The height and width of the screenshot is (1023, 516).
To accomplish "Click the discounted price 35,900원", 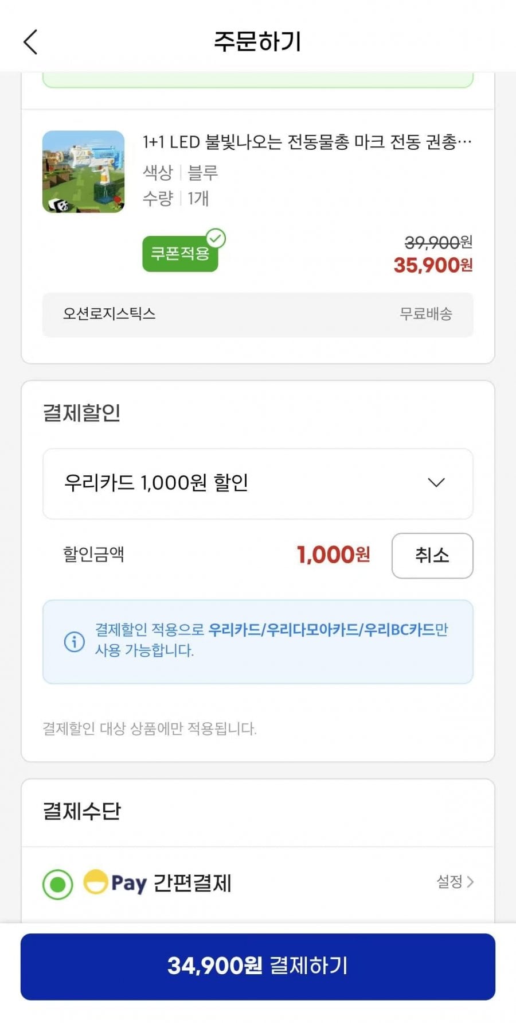I will pos(433,265).
